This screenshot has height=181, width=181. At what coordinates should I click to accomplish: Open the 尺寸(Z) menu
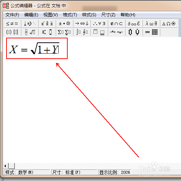point(108,15)
